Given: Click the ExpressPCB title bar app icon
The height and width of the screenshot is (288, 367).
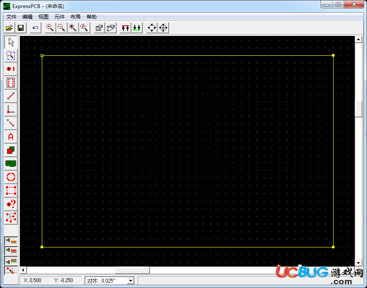Looking at the screenshot, I should (x=7, y=6).
